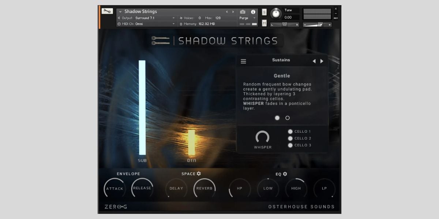Click the volume minus icon
The image size is (439, 219).
[305, 25]
